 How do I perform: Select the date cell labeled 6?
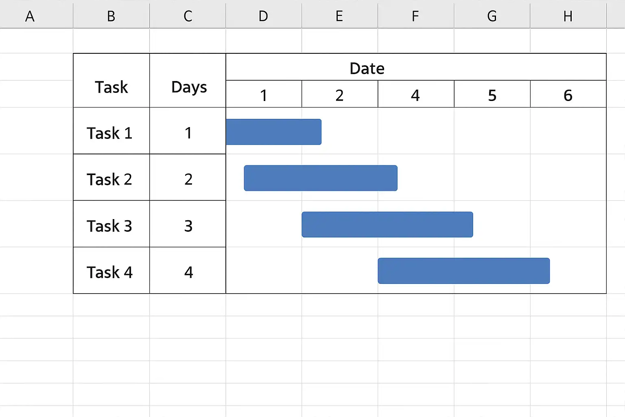(568, 95)
